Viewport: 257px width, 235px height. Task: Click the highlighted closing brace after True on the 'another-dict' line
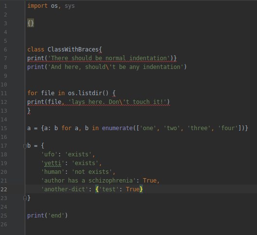pos(141,189)
